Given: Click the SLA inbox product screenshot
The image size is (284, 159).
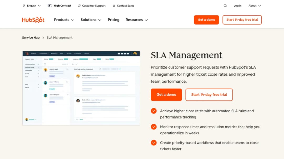Looking at the screenshot, I should pos(81,88).
